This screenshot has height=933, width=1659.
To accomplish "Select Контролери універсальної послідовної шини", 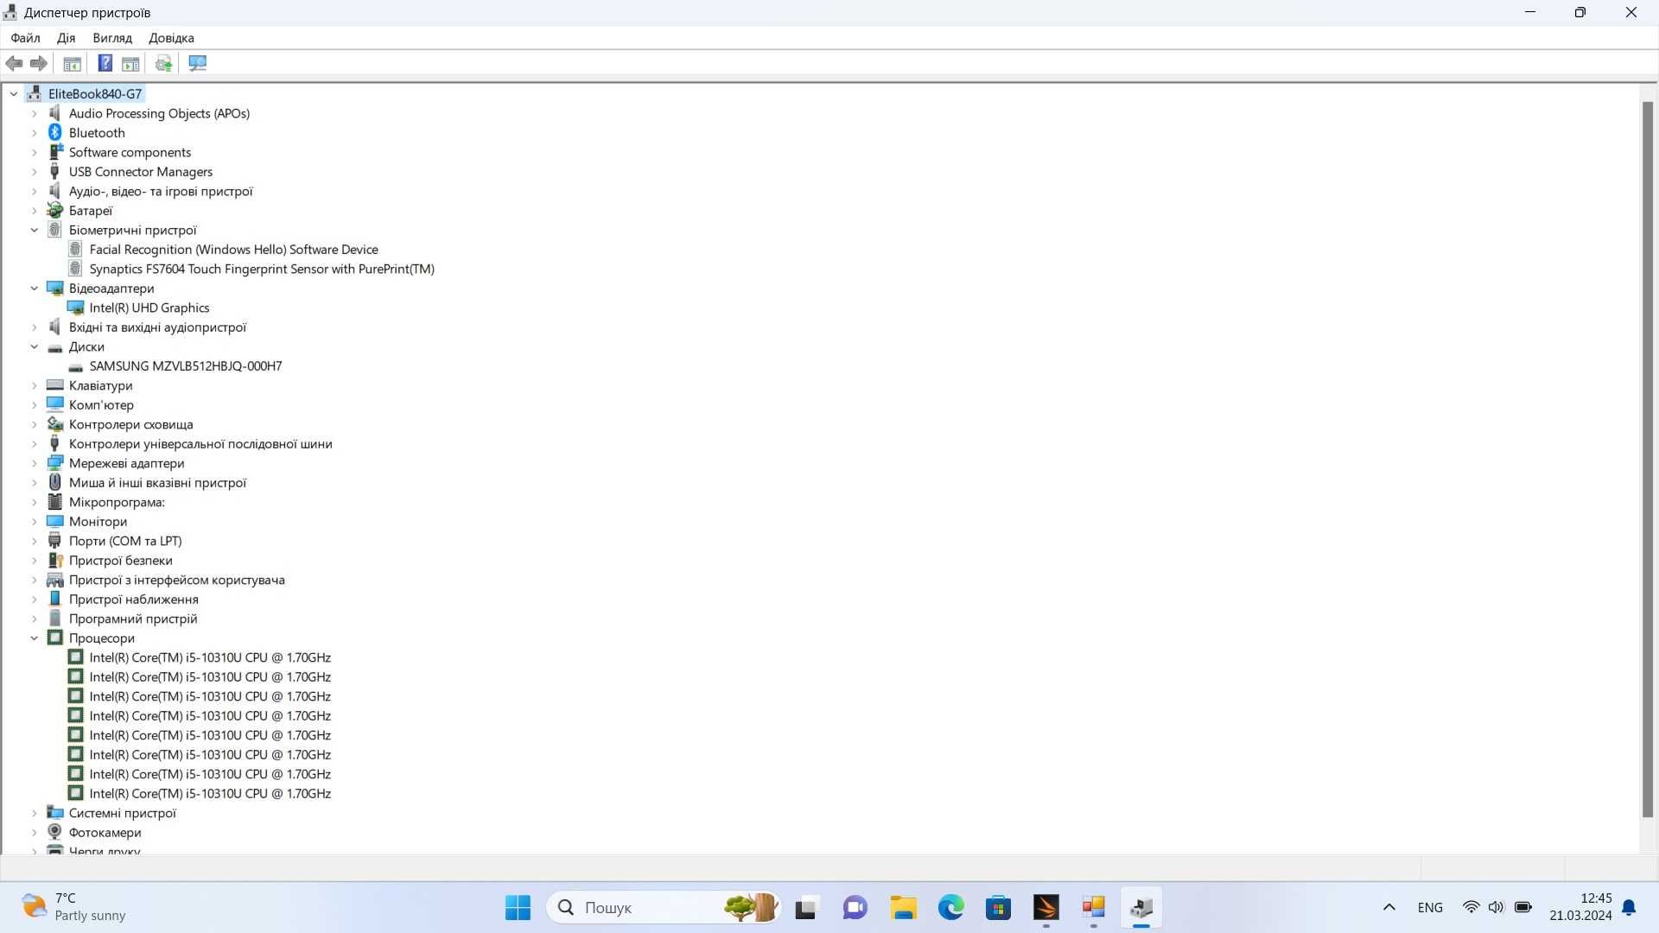I will [200, 444].
